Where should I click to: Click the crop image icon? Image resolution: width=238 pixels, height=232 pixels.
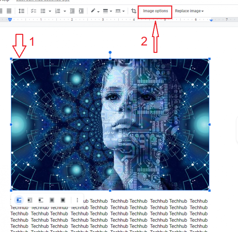[134, 11]
